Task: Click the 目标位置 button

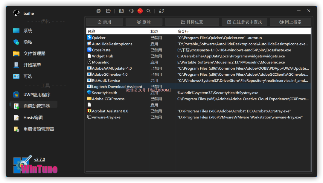Action: (192, 22)
